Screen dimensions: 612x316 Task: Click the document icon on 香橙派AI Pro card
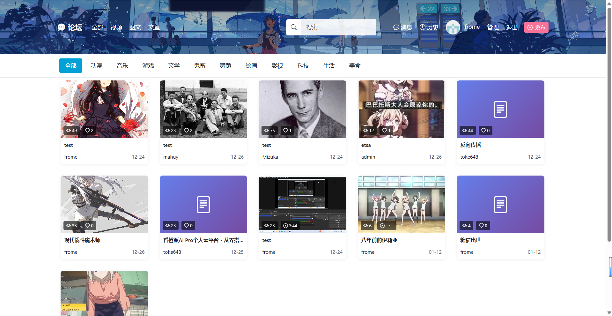click(x=203, y=205)
